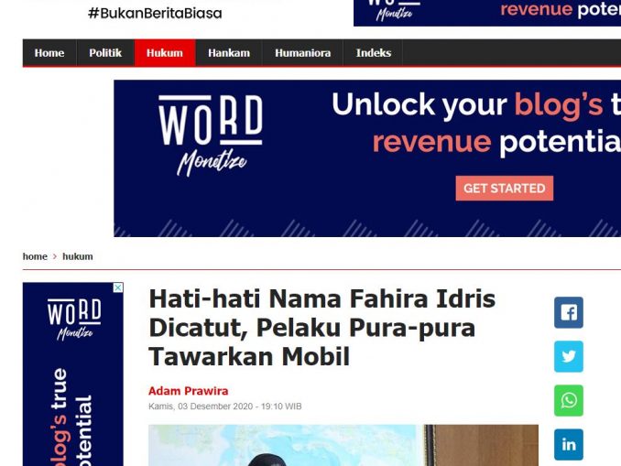Open the Indeks page
621x466 pixels.
[x=373, y=53]
